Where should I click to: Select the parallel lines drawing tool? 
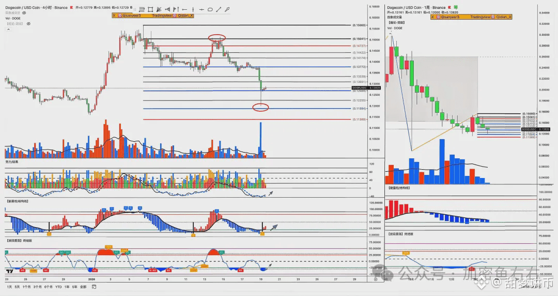tap(142, 10)
